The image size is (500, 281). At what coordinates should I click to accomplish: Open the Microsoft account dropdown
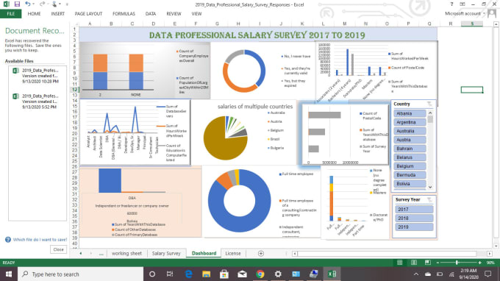[465, 13]
